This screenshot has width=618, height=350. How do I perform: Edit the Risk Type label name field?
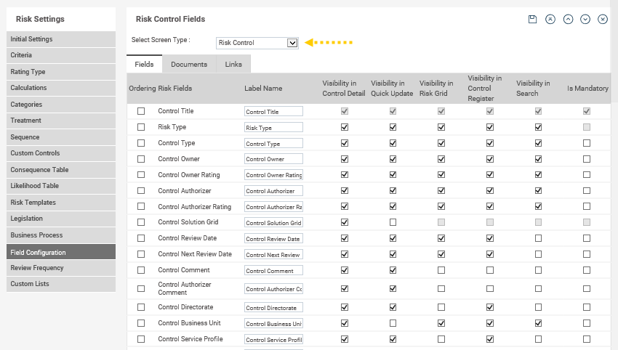click(x=273, y=128)
